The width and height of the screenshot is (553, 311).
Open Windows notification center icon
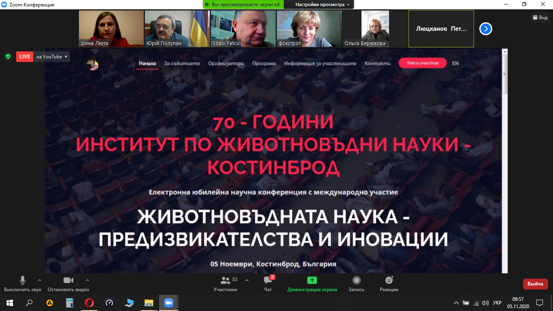click(540, 302)
